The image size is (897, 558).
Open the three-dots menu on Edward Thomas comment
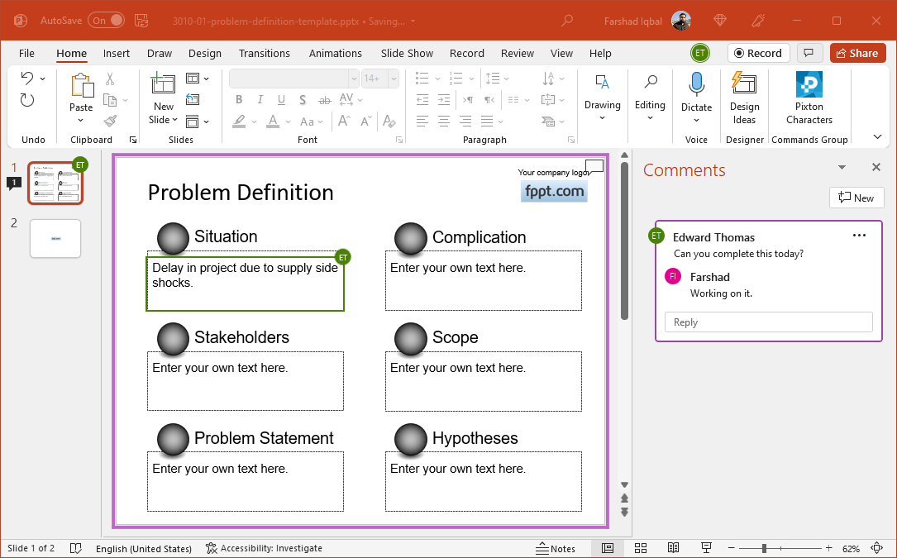point(859,236)
